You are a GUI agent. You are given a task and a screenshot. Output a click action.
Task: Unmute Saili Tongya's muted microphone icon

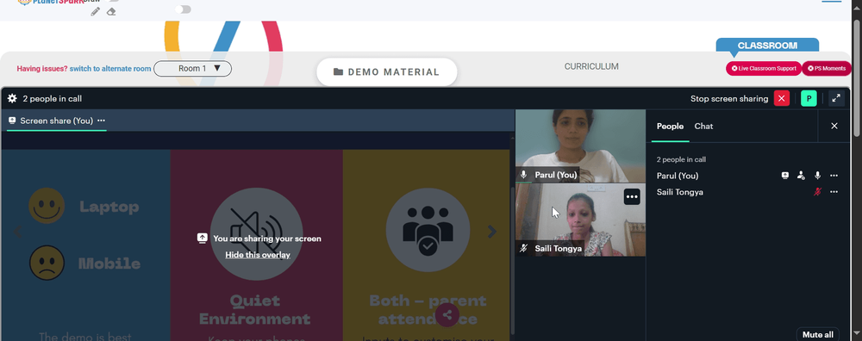click(x=817, y=192)
